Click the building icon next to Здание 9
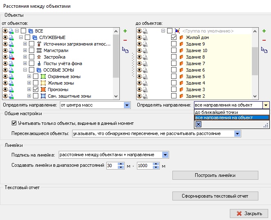The width and height of the screenshot is (271, 220). point(181,44)
